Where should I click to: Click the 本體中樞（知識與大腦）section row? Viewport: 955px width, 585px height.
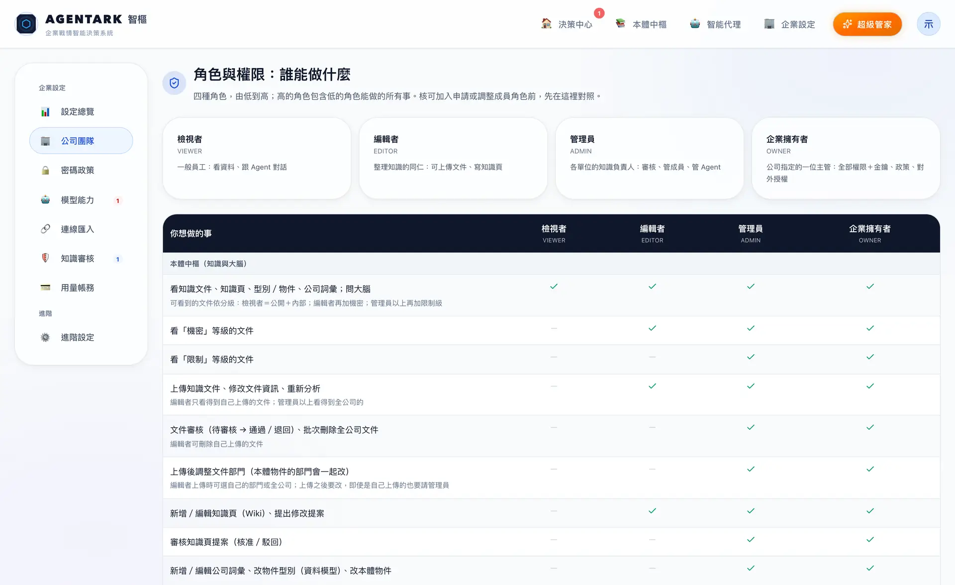coord(551,264)
